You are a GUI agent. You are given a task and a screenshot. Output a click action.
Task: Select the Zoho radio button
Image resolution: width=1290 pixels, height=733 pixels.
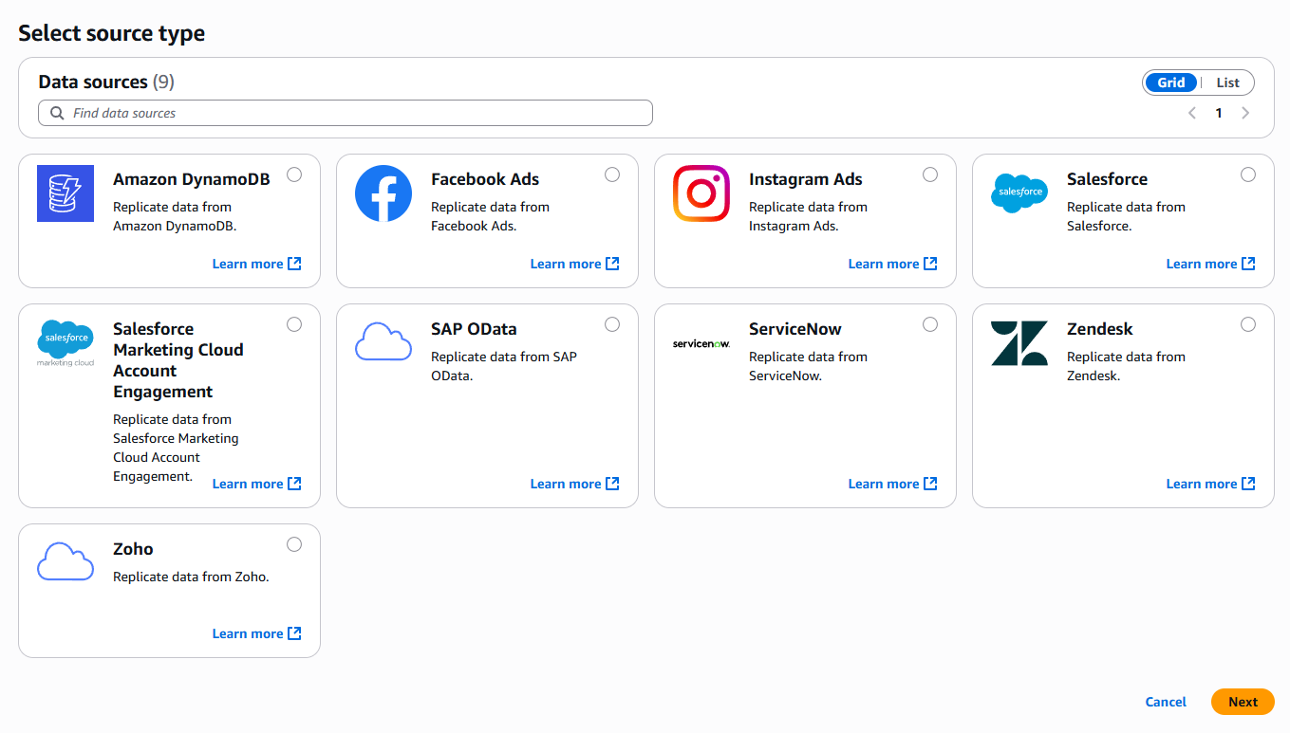click(294, 544)
